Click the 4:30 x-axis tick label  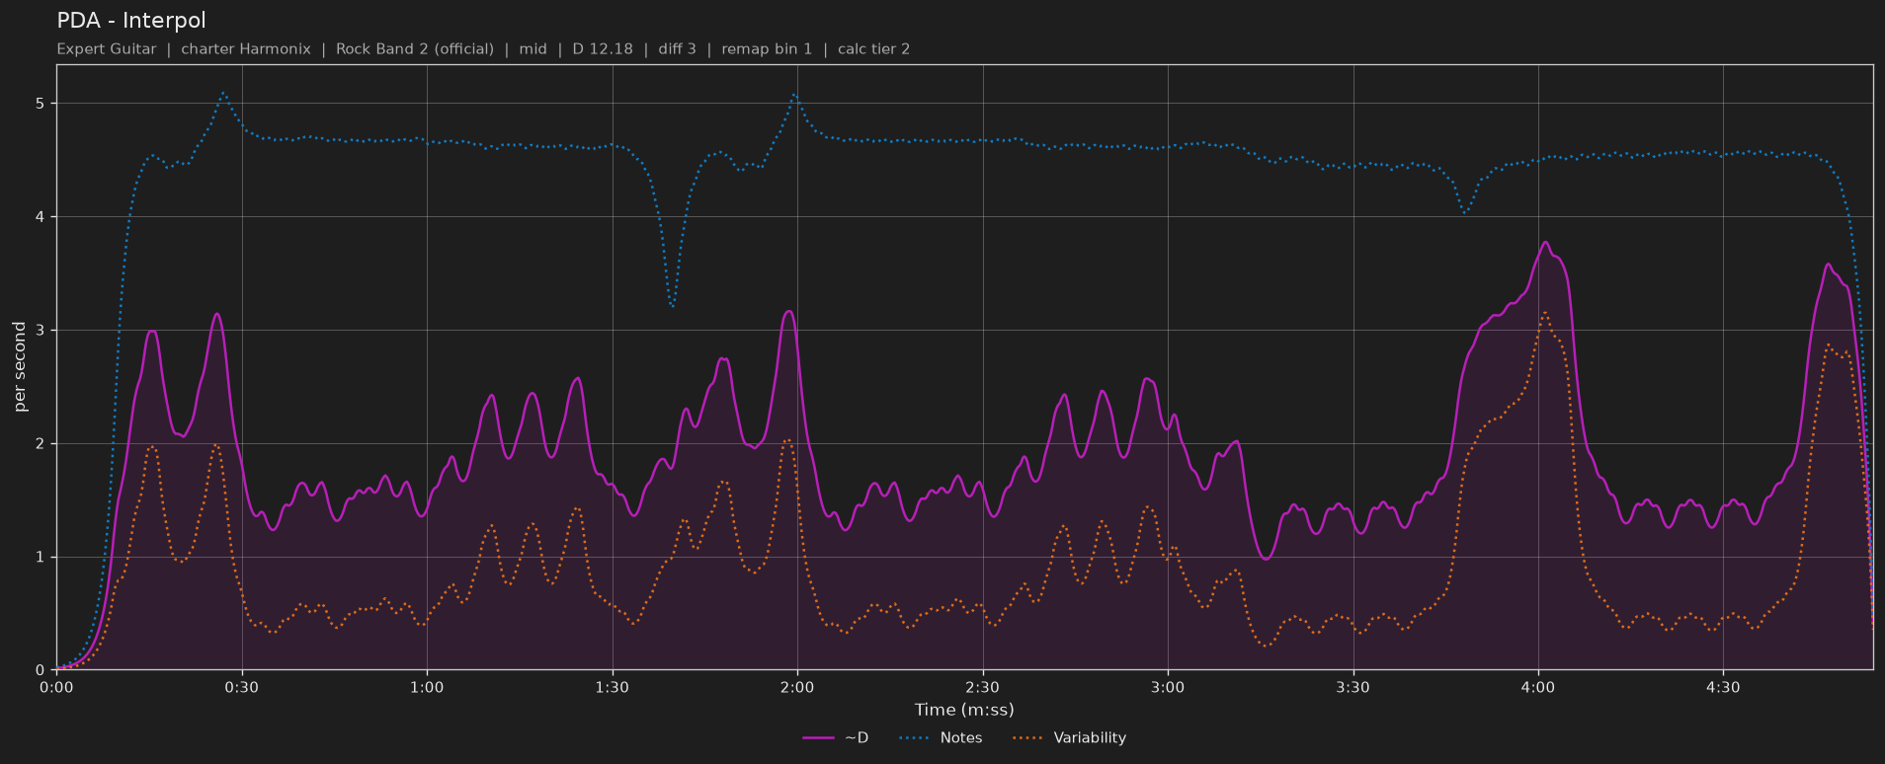pyautogui.click(x=1723, y=687)
